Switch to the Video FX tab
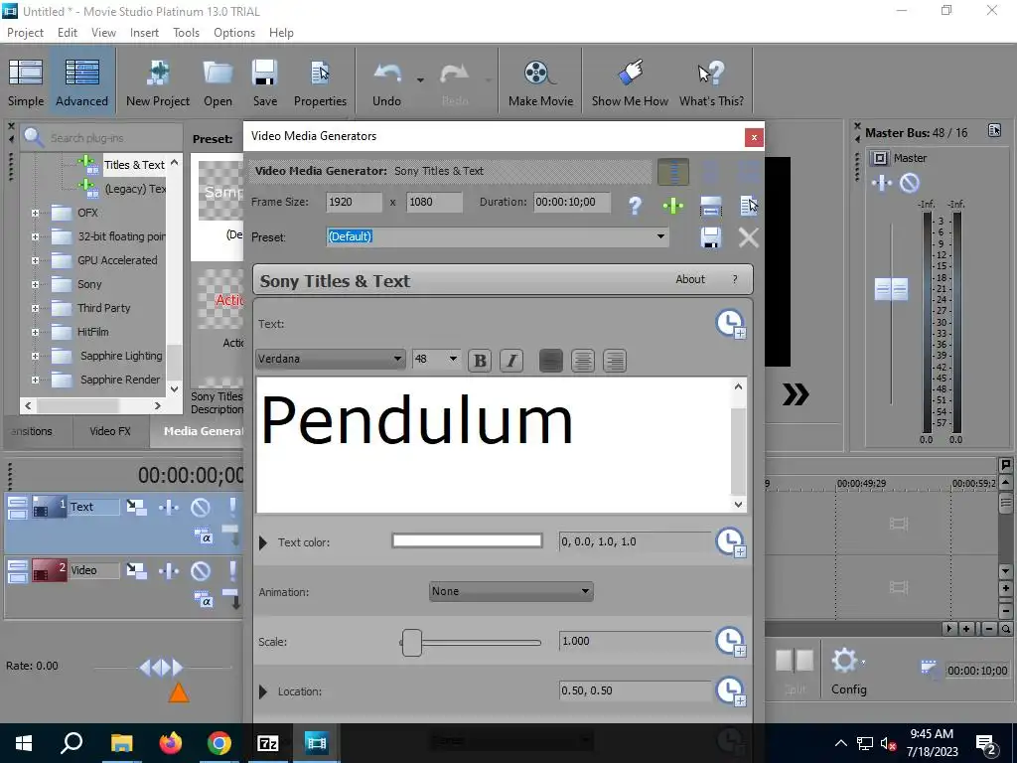This screenshot has width=1017, height=763. pos(110,431)
